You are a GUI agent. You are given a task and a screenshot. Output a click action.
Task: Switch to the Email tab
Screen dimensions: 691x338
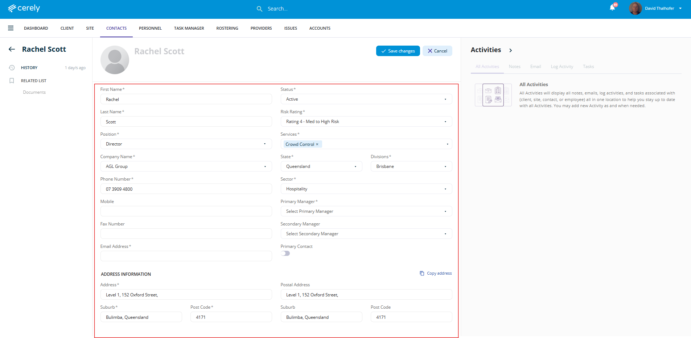pos(535,67)
